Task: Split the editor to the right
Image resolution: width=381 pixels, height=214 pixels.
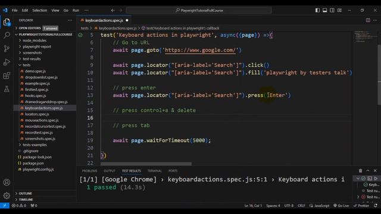Action: pos(368,20)
